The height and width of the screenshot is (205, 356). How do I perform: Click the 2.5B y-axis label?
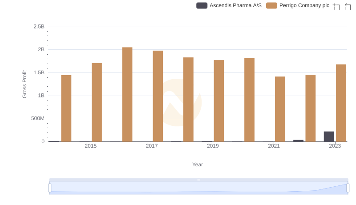pyautogui.click(x=39, y=27)
